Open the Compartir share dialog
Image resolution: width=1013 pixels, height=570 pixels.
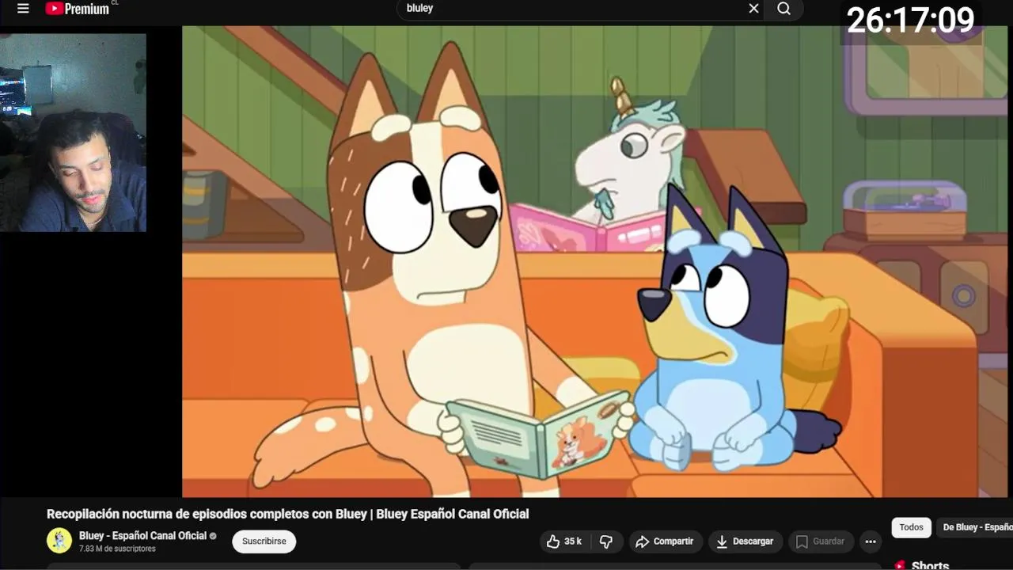[x=666, y=541]
